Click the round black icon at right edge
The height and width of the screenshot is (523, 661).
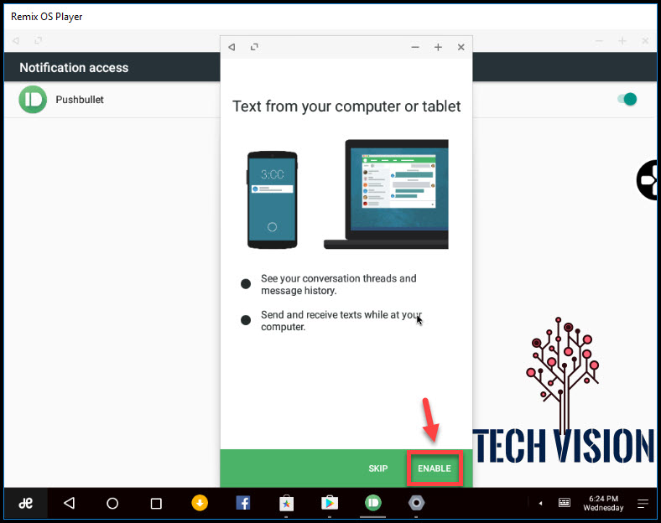tap(648, 180)
